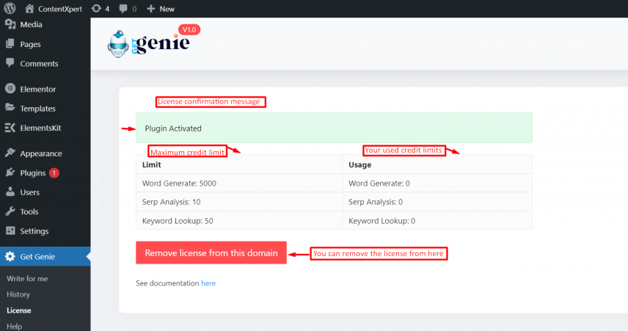Click the Plugins plug icon
Viewport: 628px width, 331px height.
10,172
